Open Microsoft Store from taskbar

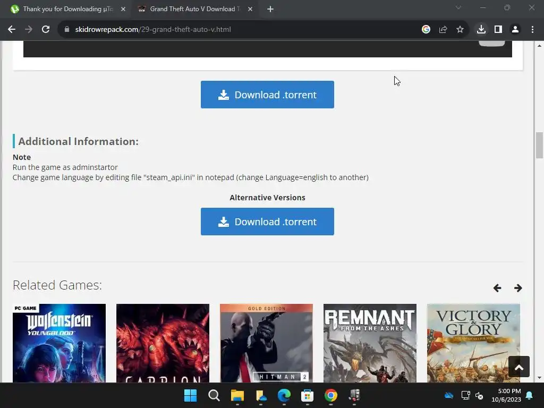tap(308, 395)
